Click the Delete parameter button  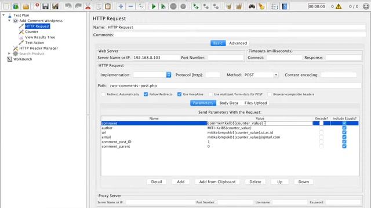click(255, 182)
